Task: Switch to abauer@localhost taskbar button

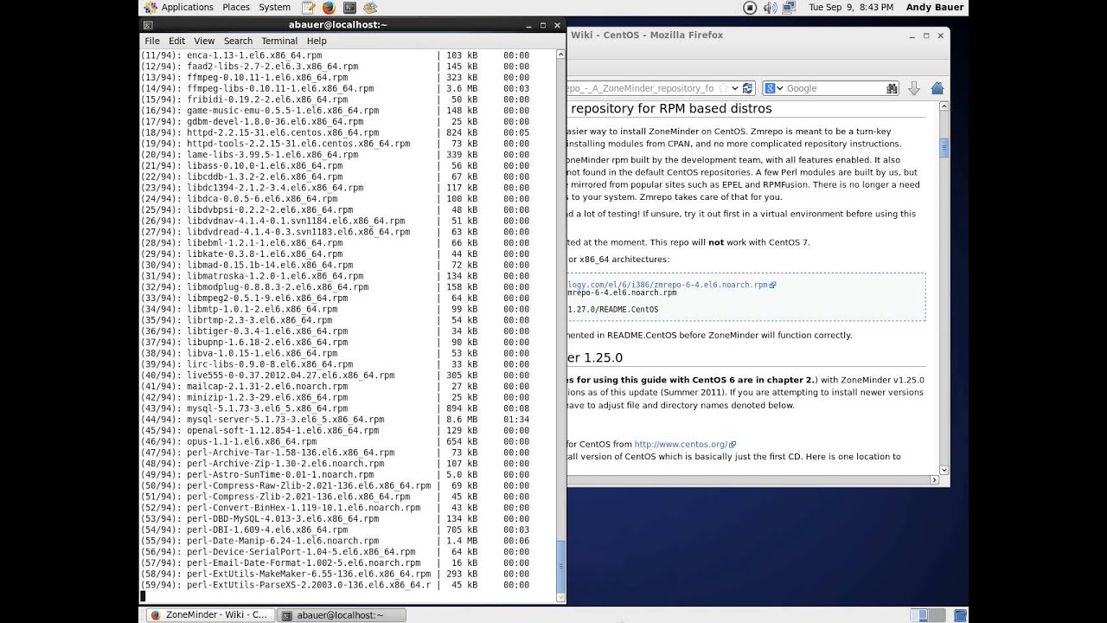Action: click(340, 615)
